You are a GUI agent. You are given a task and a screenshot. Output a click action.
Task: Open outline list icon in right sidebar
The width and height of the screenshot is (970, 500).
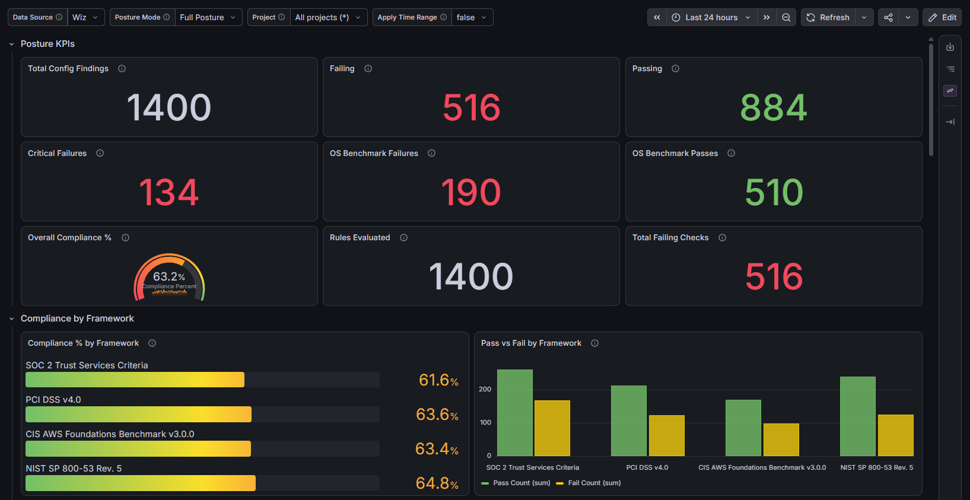pyautogui.click(x=950, y=69)
